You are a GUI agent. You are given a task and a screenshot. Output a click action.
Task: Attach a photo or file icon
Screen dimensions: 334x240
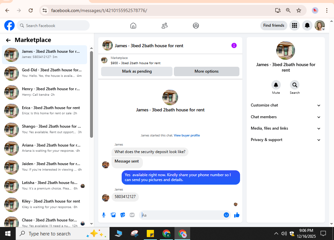[113, 215]
